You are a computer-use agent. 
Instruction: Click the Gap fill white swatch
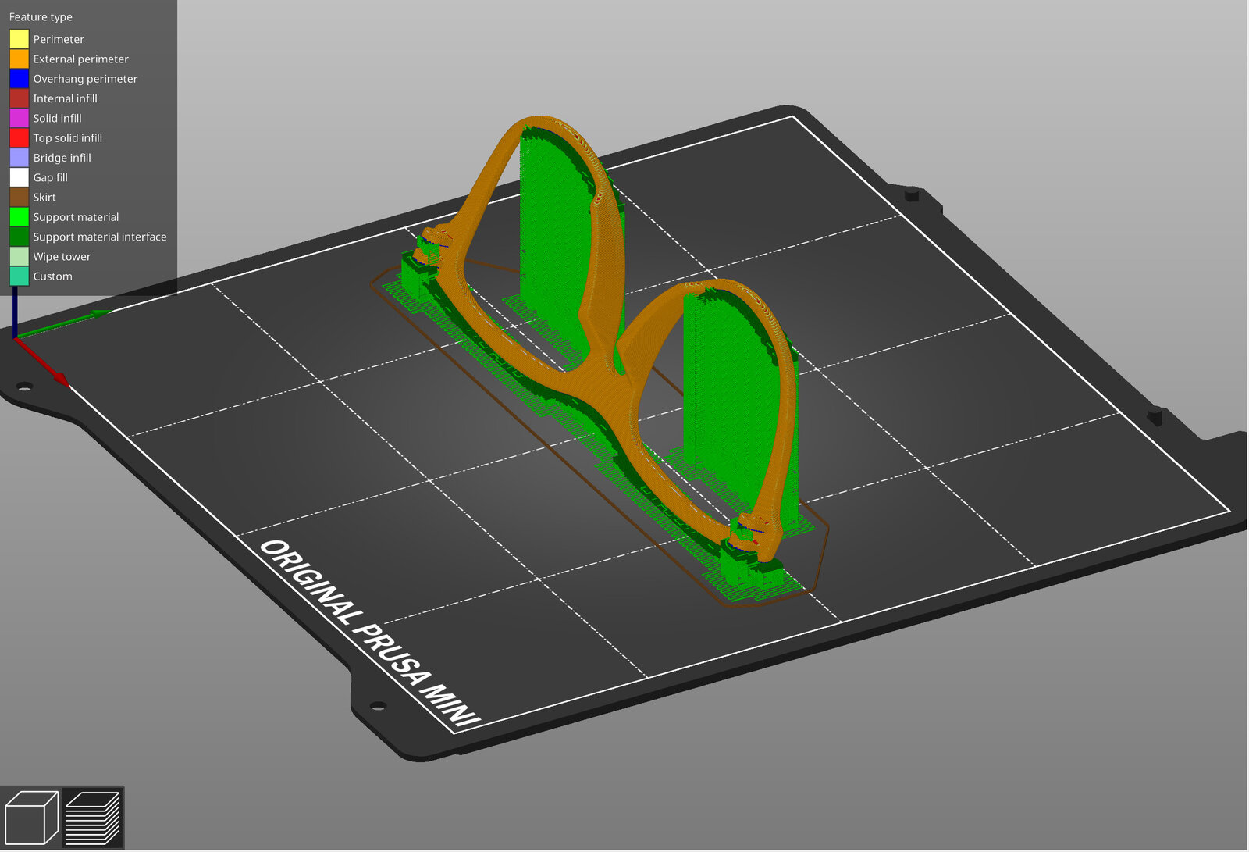tap(20, 177)
